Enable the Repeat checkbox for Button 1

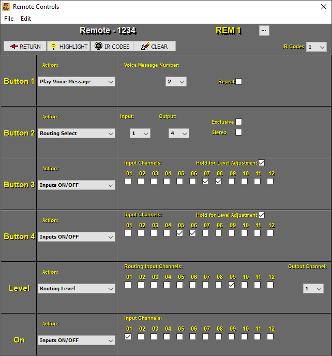238,82
